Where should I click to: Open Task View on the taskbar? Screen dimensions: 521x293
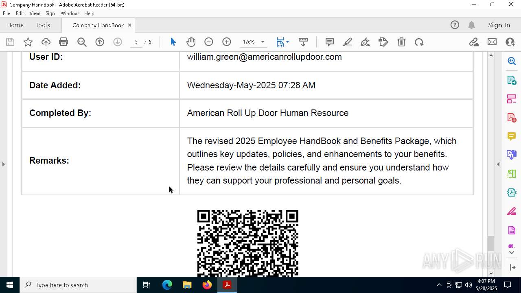click(147, 285)
